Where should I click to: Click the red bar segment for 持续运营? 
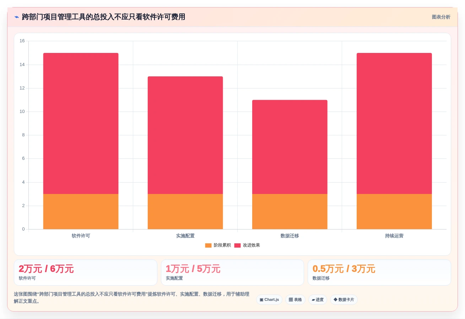(394, 124)
